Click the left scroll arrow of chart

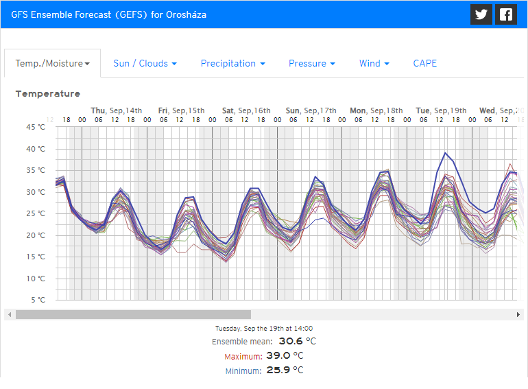[x=9, y=314]
